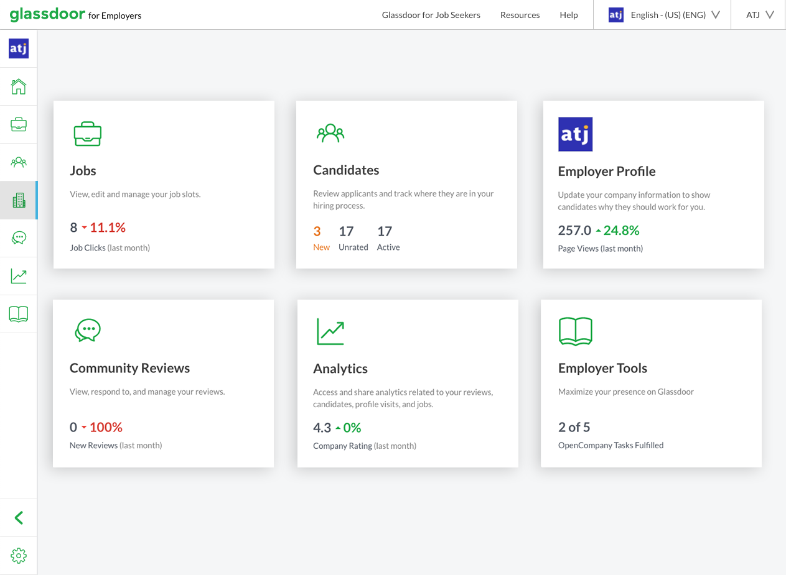This screenshot has width=786, height=575.
Task: Open the Candidates icon in sidebar
Action: click(19, 162)
